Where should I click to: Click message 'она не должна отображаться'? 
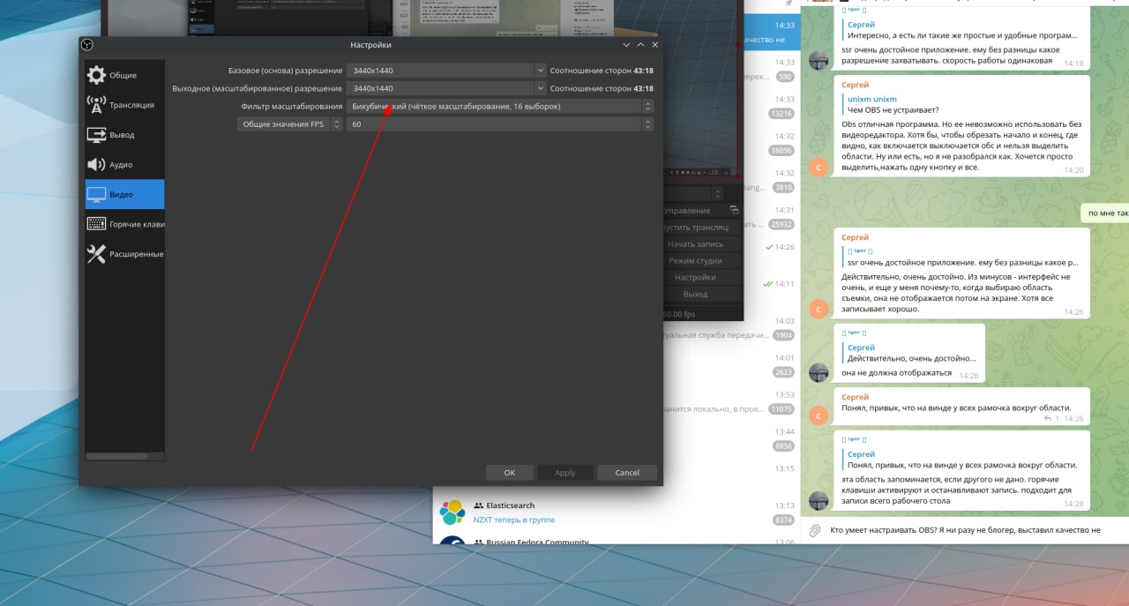(x=896, y=372)
